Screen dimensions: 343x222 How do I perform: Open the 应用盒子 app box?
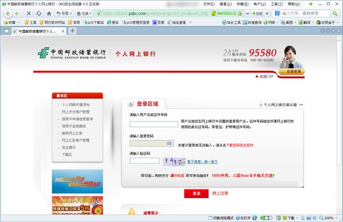[327, 22]
